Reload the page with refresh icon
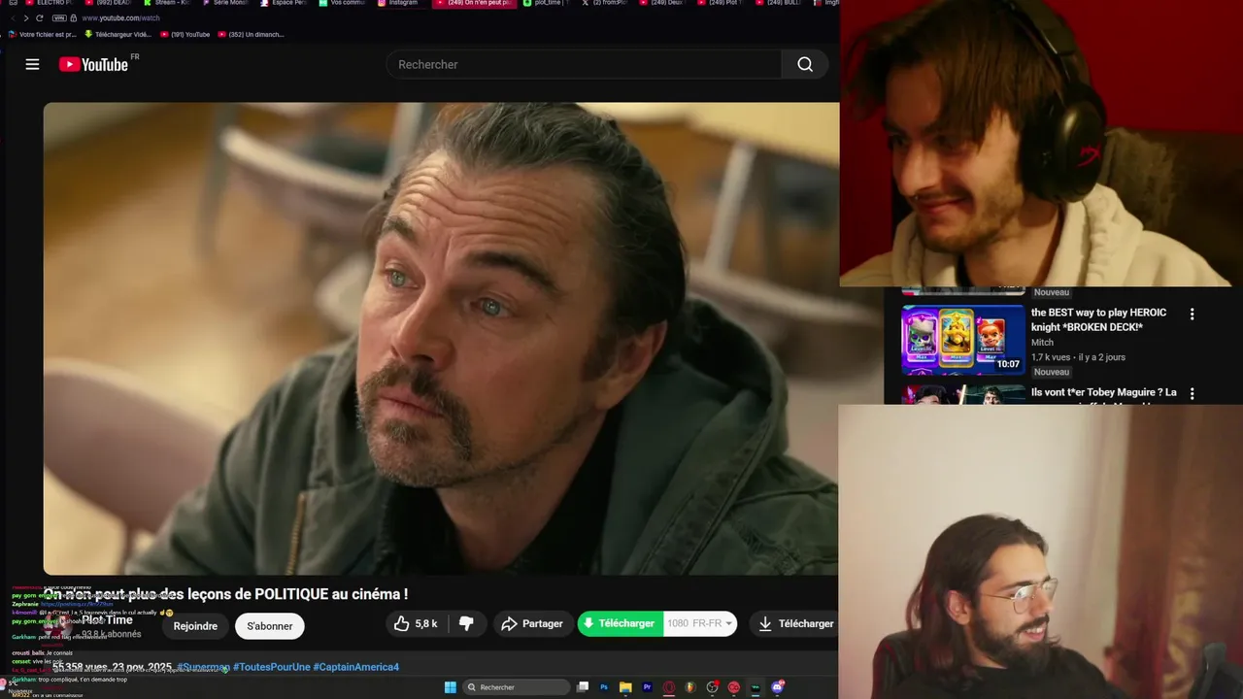Screen dimensions: 1243x699 40,18
